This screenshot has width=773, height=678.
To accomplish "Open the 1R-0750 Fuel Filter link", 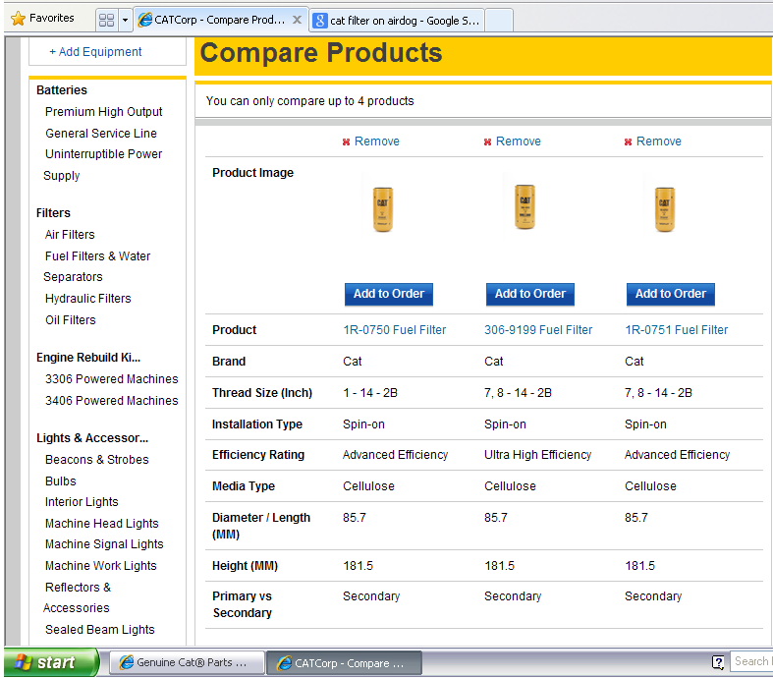I will point(395,330).
